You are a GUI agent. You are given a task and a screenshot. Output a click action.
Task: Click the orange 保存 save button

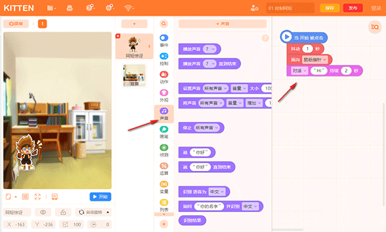click(329, 8)
